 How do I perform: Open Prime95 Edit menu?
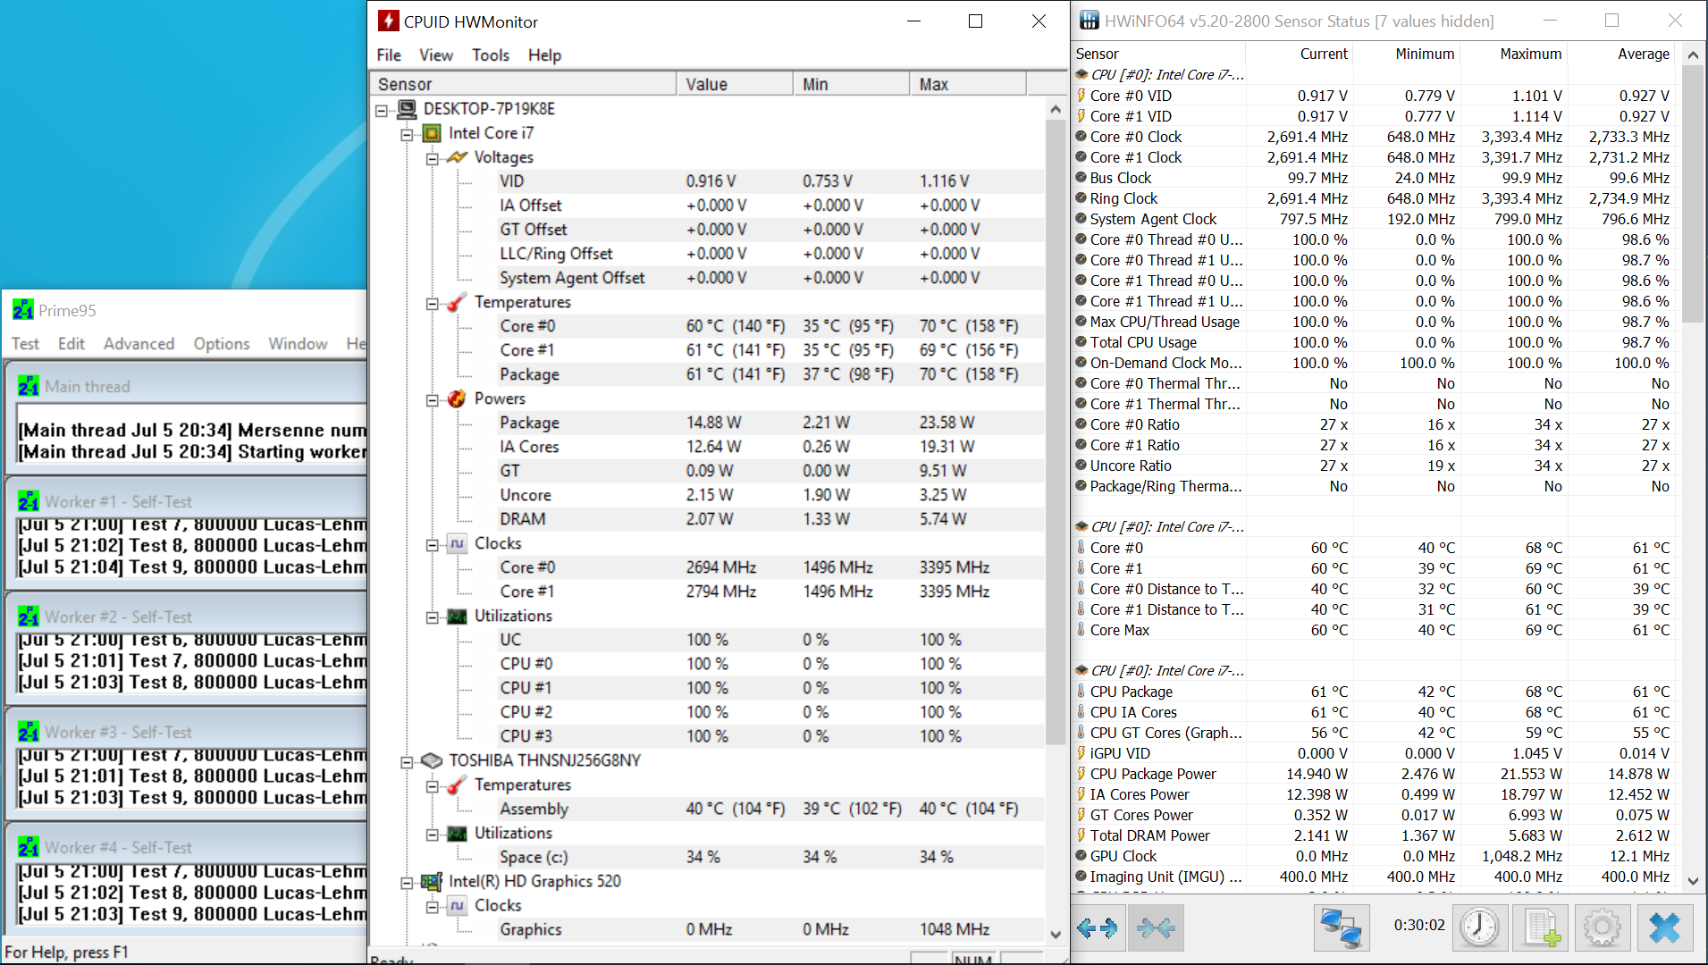72,344
